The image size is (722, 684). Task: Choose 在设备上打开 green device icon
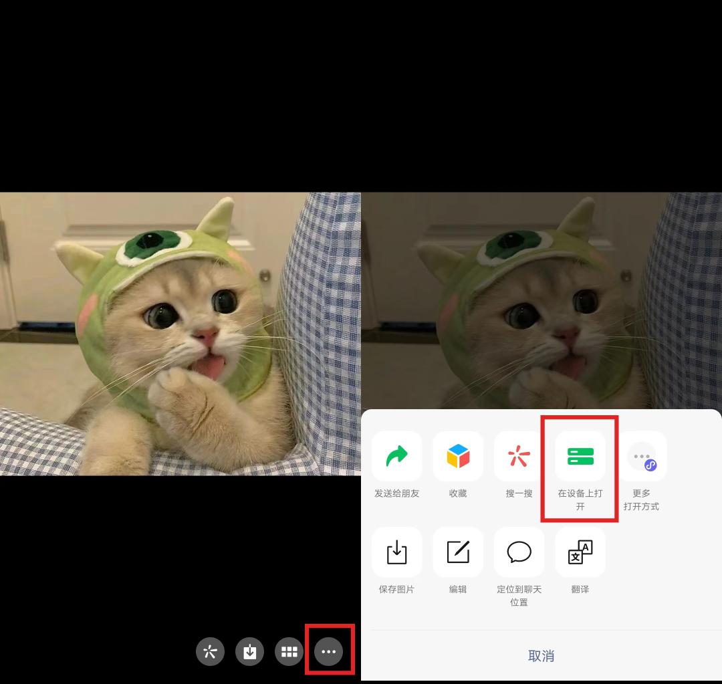[x=580, y=457]
